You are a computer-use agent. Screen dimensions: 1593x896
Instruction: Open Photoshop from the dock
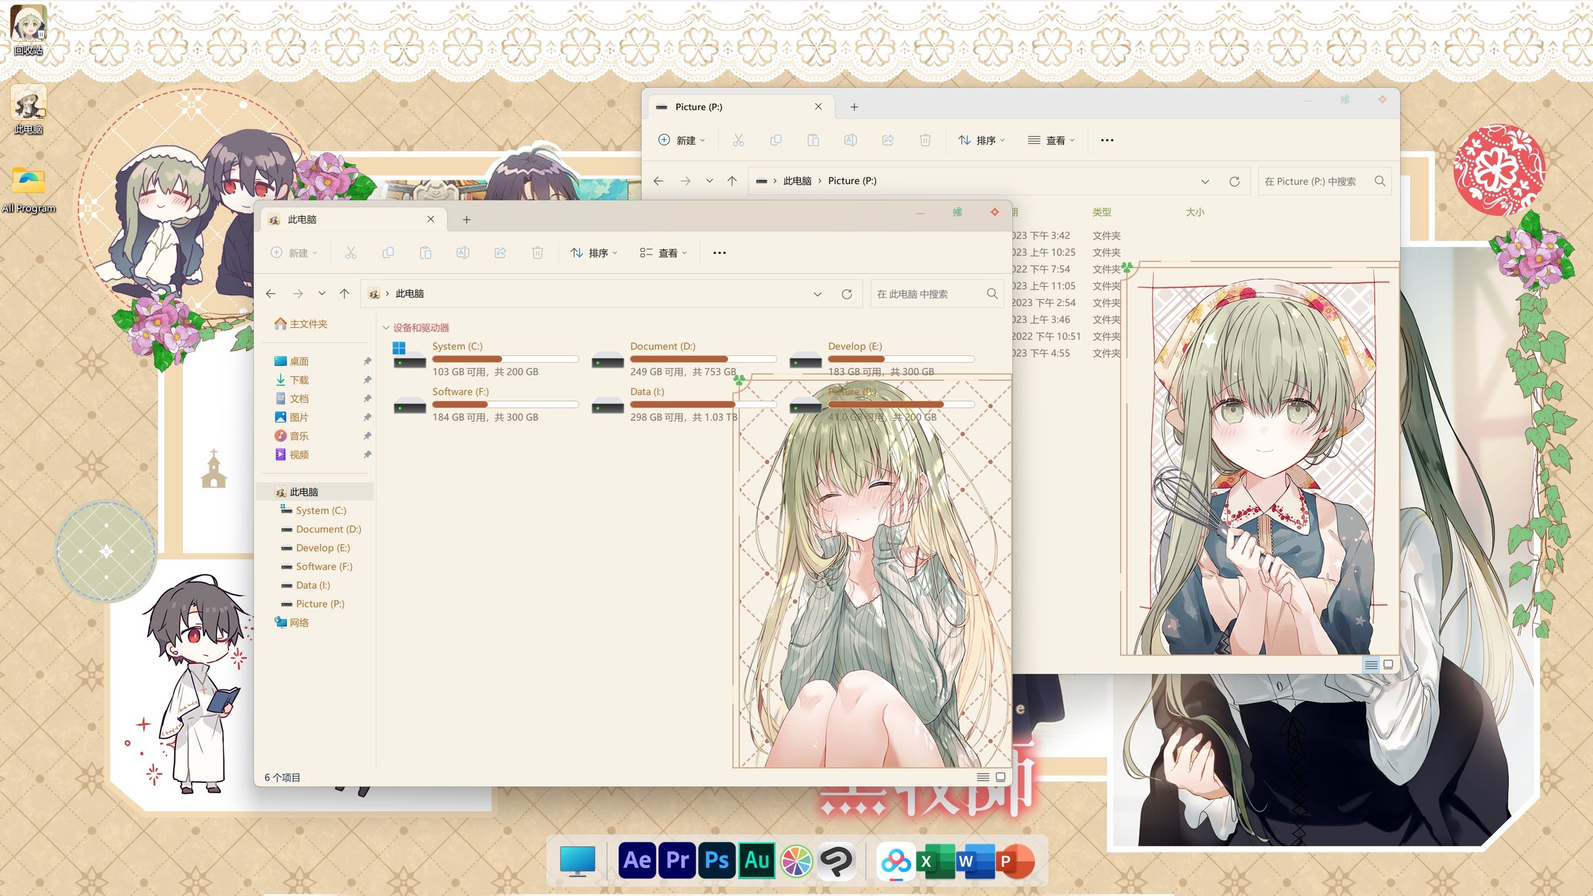[717, 861]
